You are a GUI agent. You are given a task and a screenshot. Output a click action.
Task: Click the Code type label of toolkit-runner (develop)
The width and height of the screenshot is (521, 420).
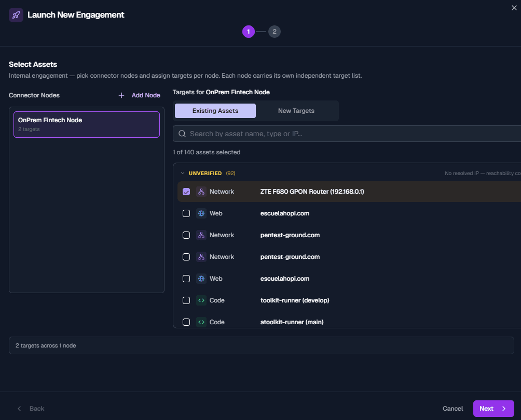point(217,300)
